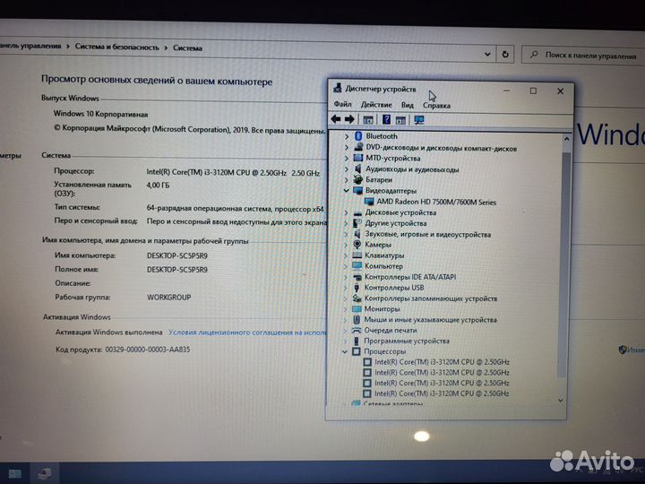Open the Вид menu
Screen dimensions: 645x484
(408, 105)
